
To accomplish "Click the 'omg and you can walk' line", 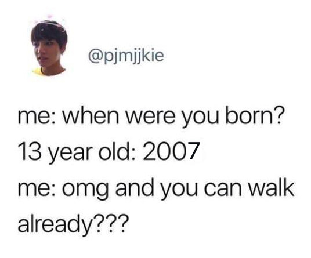I will 156,188.
